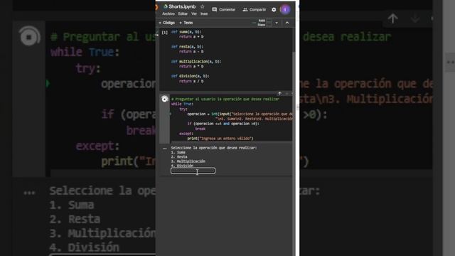Viewport: 455px width, 256px height.
Task: Click the line 'return a / b'
Action: [x=191, y=81]
